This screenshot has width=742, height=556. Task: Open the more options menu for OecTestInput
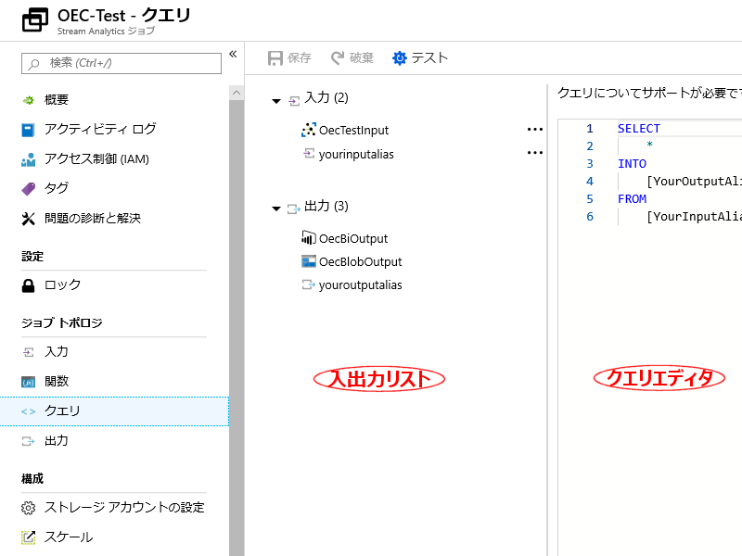535,130
